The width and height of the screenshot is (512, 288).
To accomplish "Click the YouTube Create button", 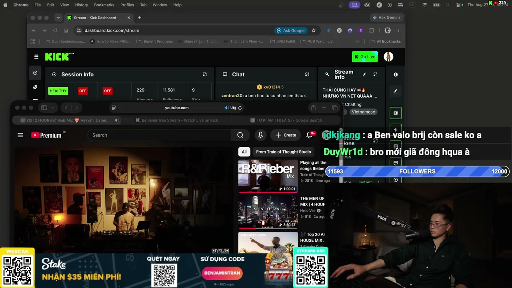I will (286, 135).
